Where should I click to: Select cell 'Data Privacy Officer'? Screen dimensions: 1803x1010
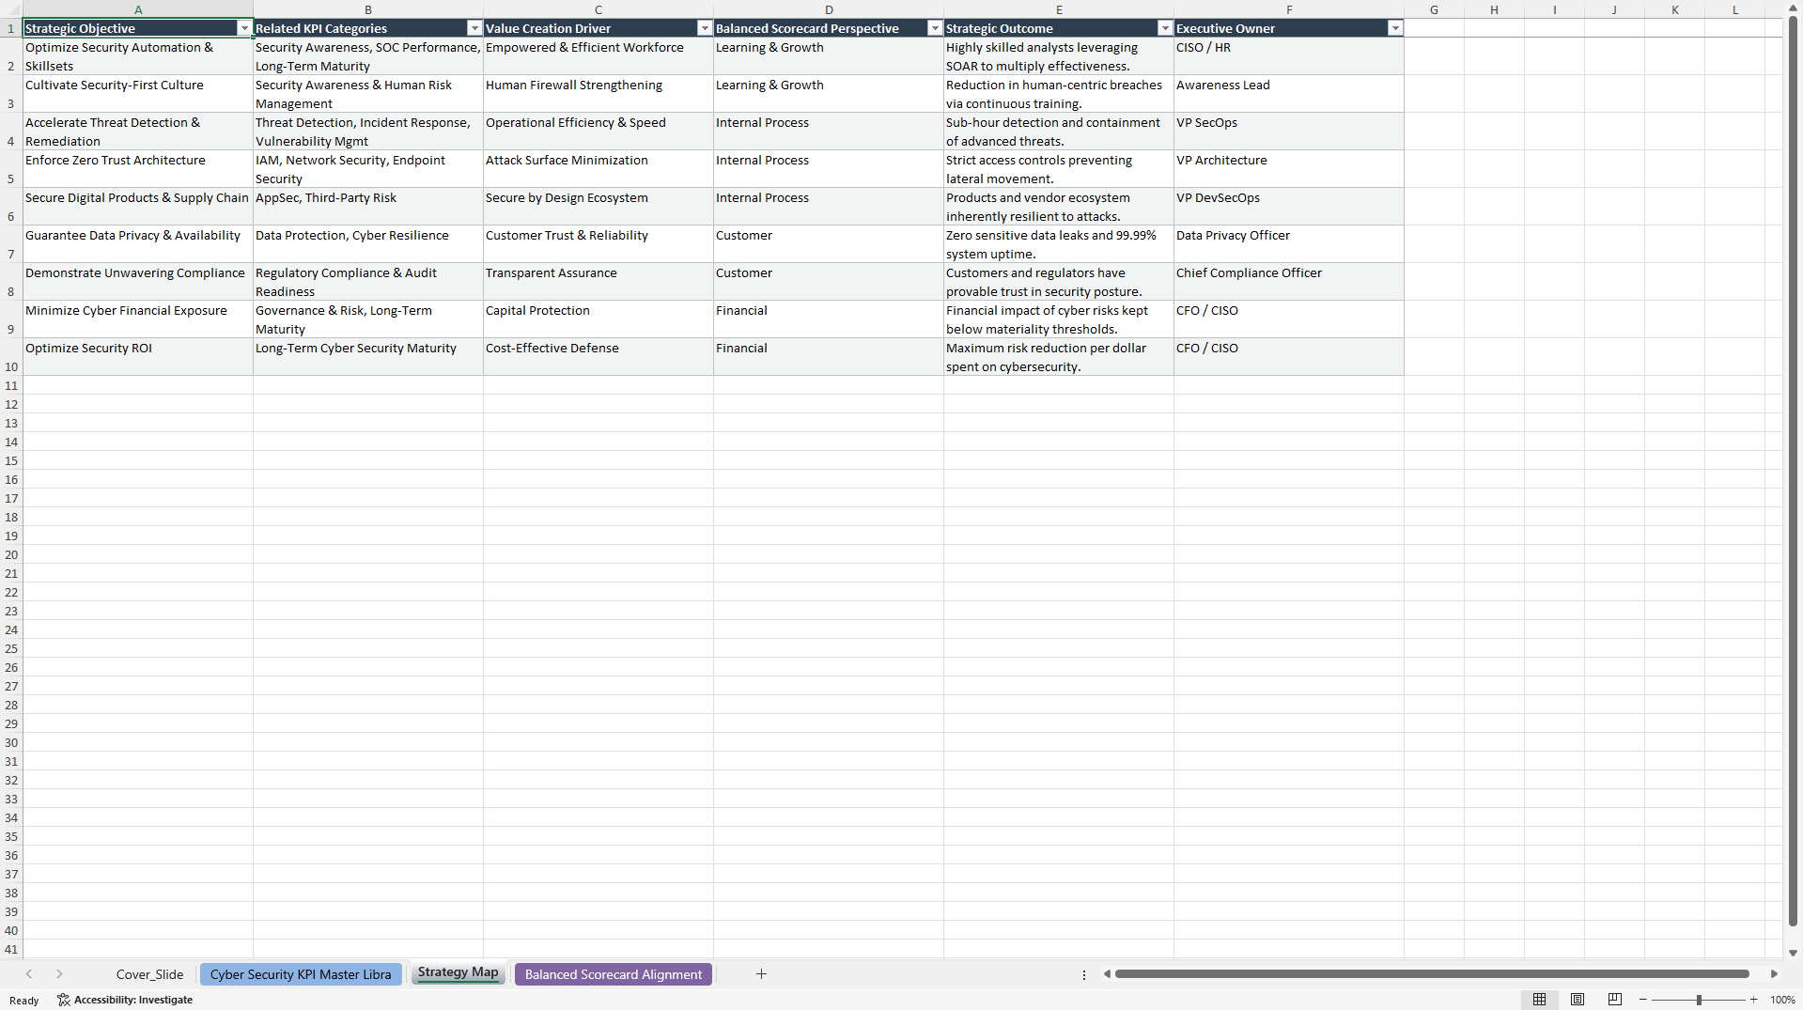pyautogui.click(x=1289, y=244)
